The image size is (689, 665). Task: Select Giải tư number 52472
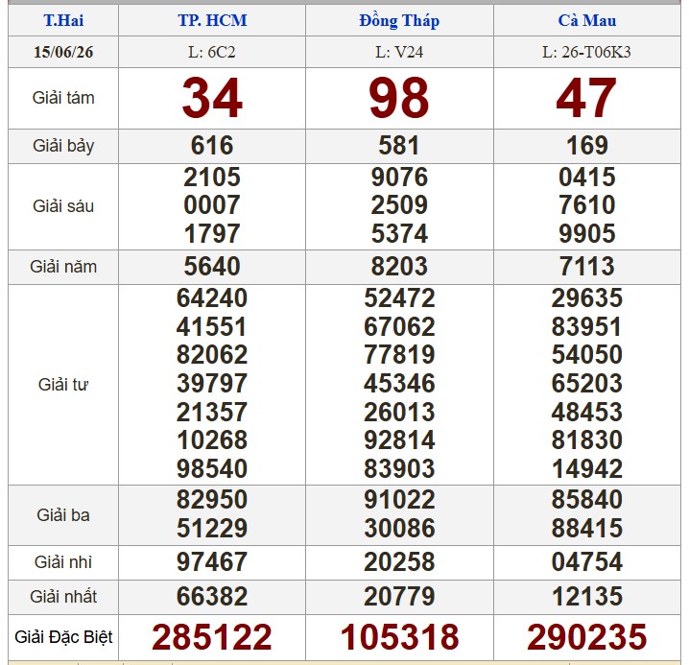click(x=399, y=298)
